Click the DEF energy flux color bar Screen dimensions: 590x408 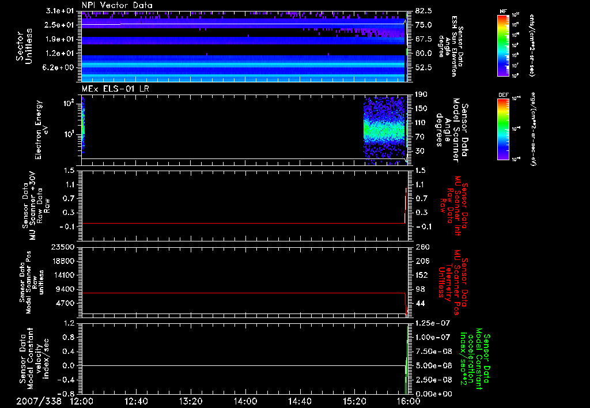click(x=504, y=129)
